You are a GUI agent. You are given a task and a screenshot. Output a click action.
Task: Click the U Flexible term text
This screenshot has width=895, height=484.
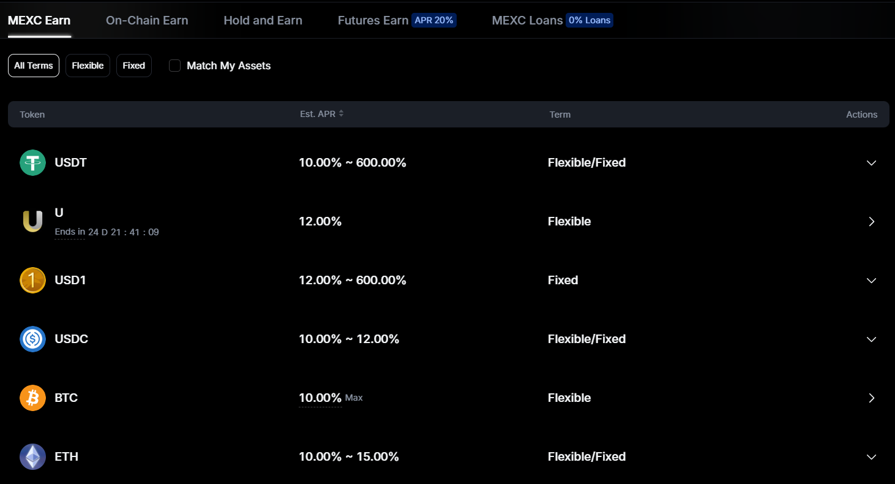click(569, 222)
